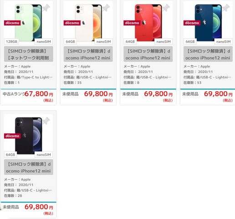Pin the white iPhone 12 mini listing
The image size is (235, 219).
coord(106,8)
